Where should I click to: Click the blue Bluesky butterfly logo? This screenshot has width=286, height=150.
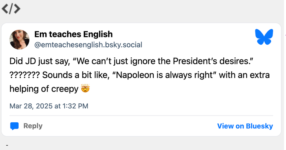(x=264, y=37)
